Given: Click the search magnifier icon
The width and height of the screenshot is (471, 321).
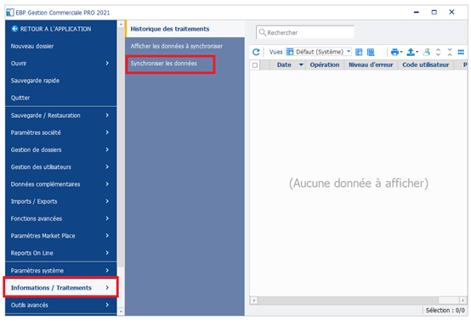Looking at the screenshot, I should [262, 32].
